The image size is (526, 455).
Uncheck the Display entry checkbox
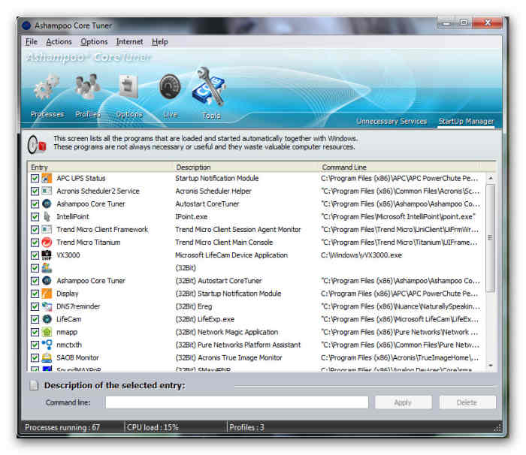pos(35,294)
